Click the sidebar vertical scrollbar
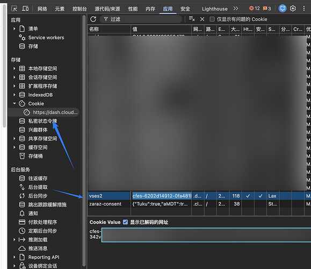 pyautogui.click(x=84, y=140)
